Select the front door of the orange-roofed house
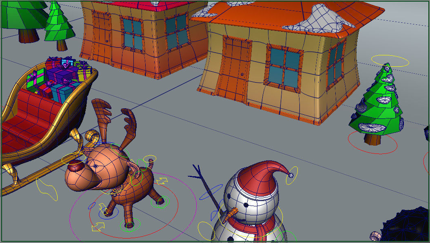The width and height of the screenshot is (430, 243). [x=233, y=71]
